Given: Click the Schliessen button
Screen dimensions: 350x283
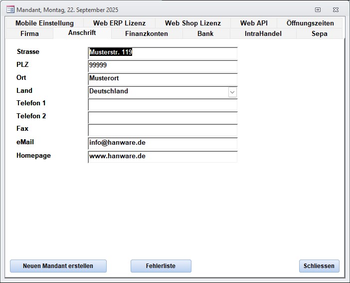Looking at the screenshot, I should pos(319,266).
